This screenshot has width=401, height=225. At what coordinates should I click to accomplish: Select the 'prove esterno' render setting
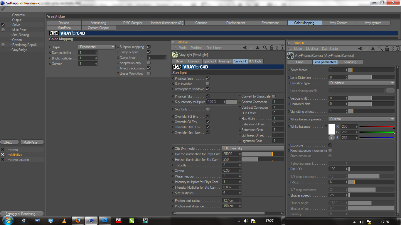click(x=19, y=160)
